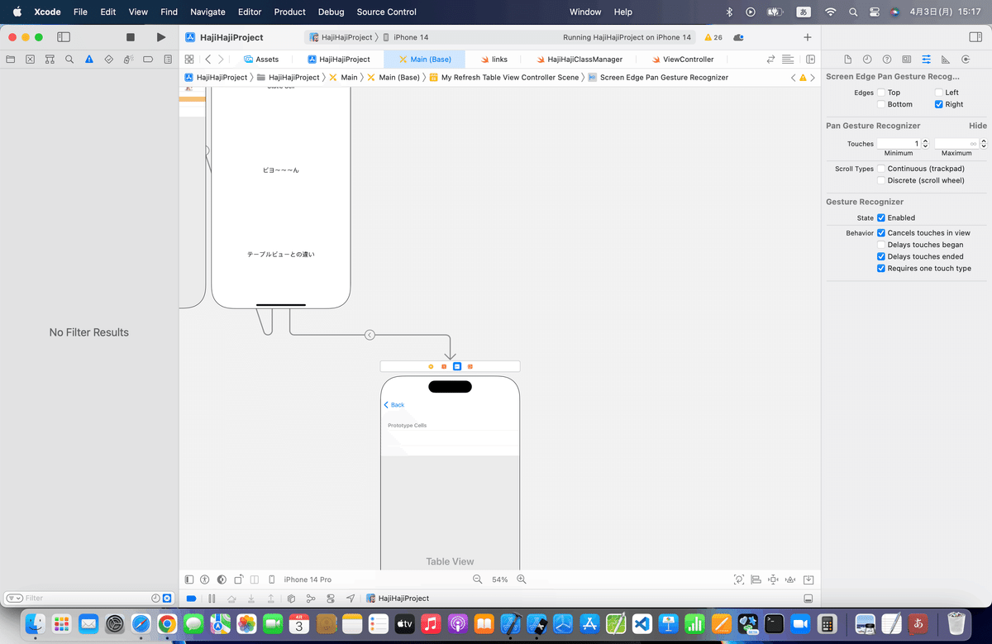Show the File inspector

[847, 60]
